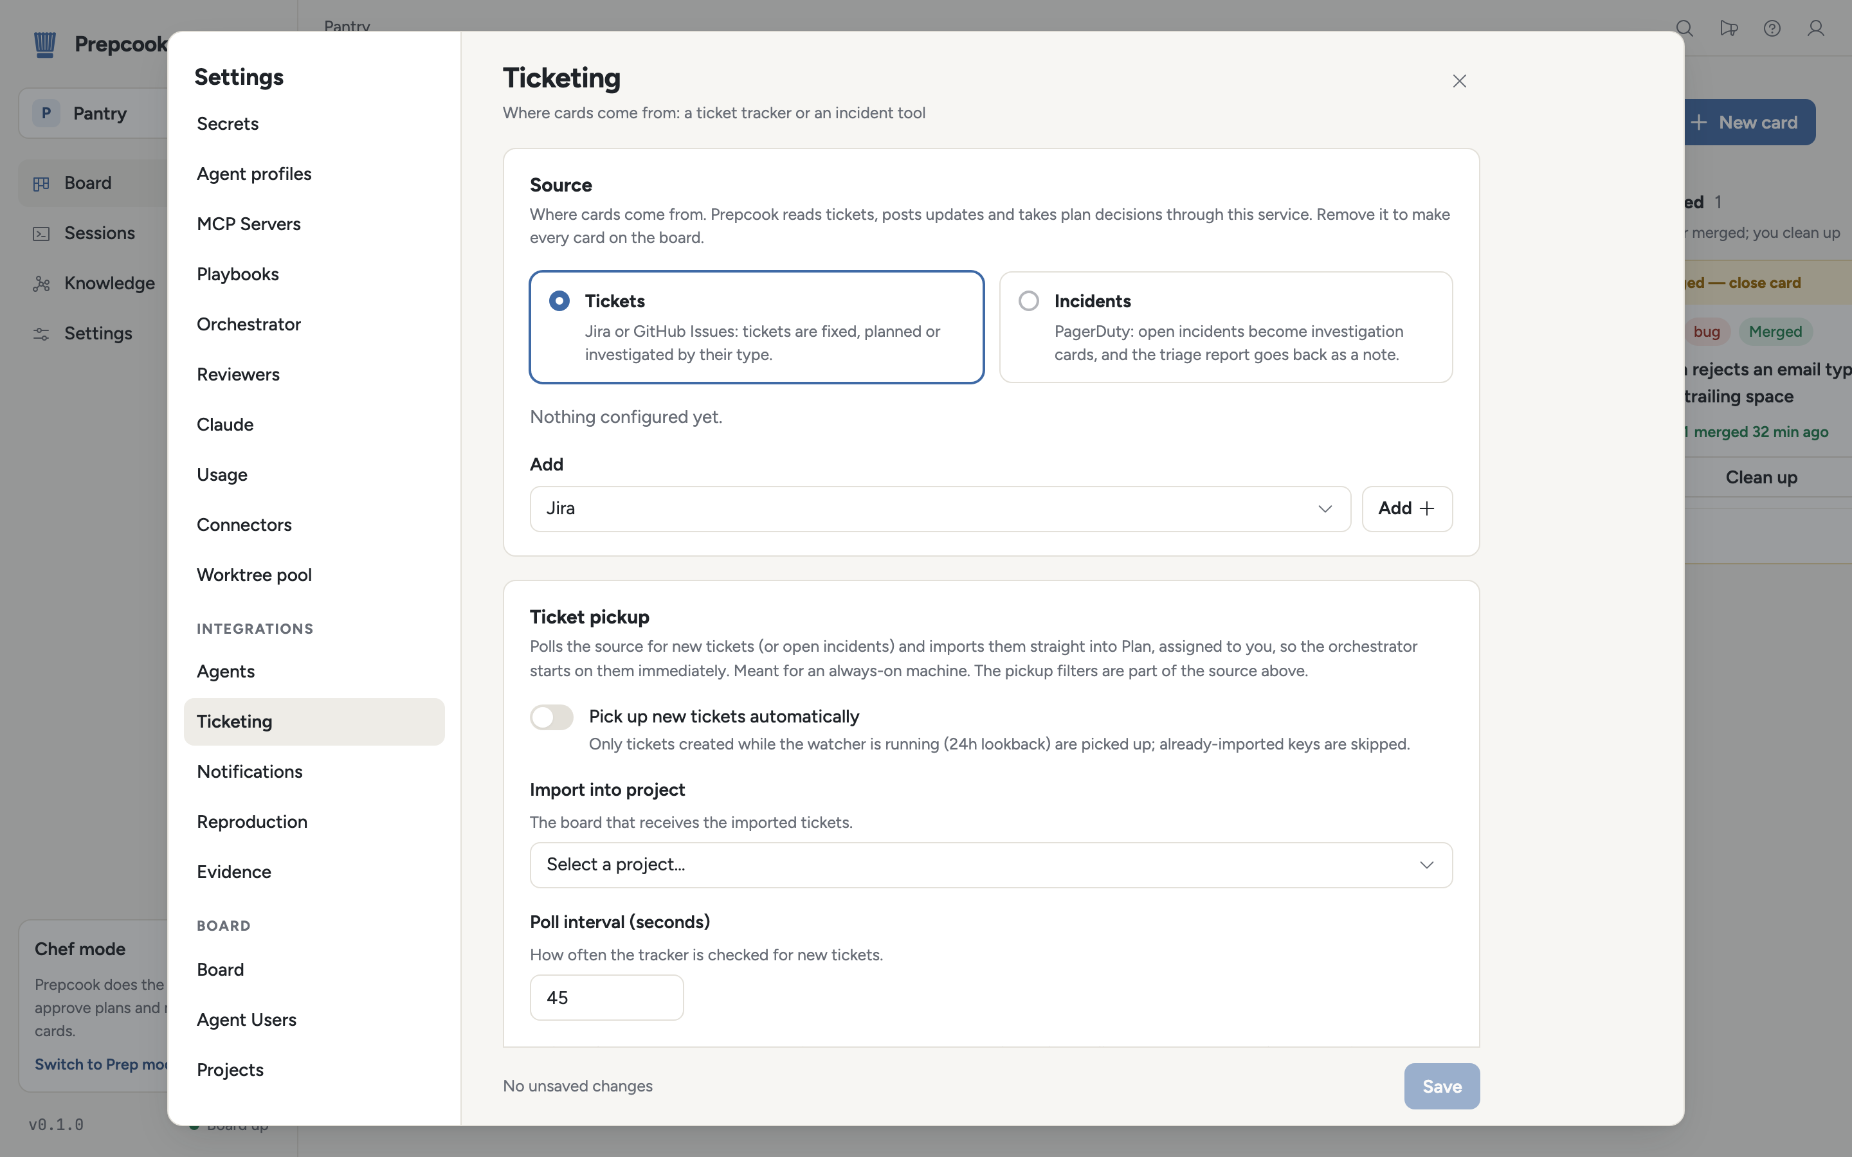Open the Jira source type dropdown

tap(940, 509)
